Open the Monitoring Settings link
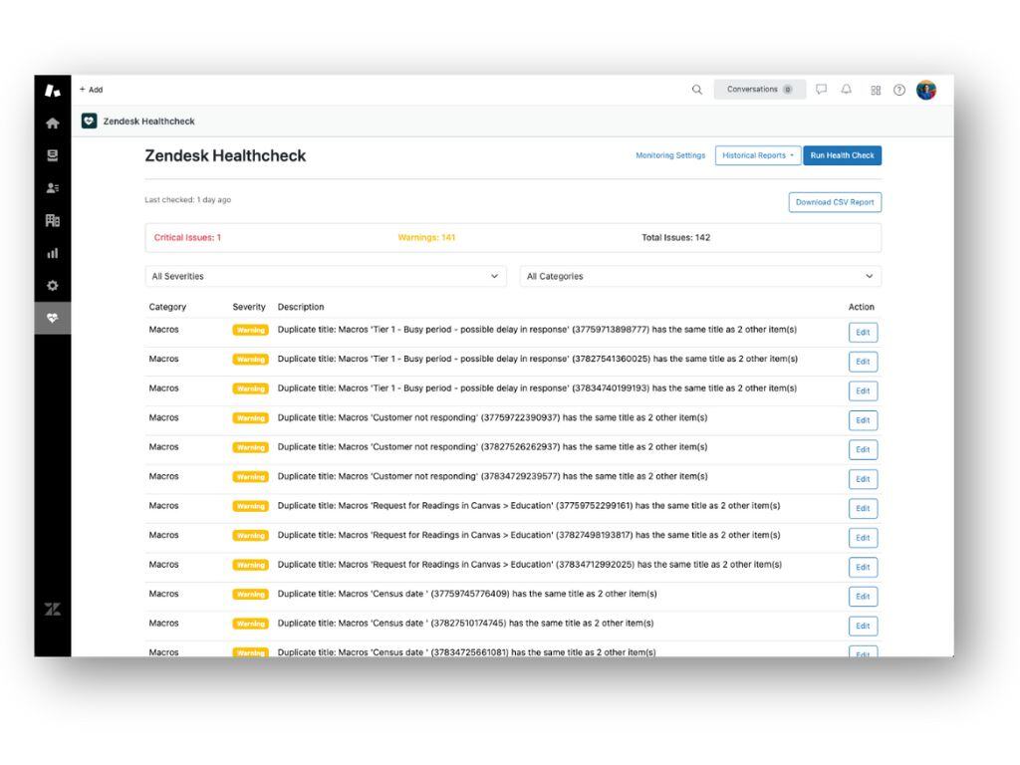The width and height of the screenshot is (1020, 765). click(x=670, y=155)
